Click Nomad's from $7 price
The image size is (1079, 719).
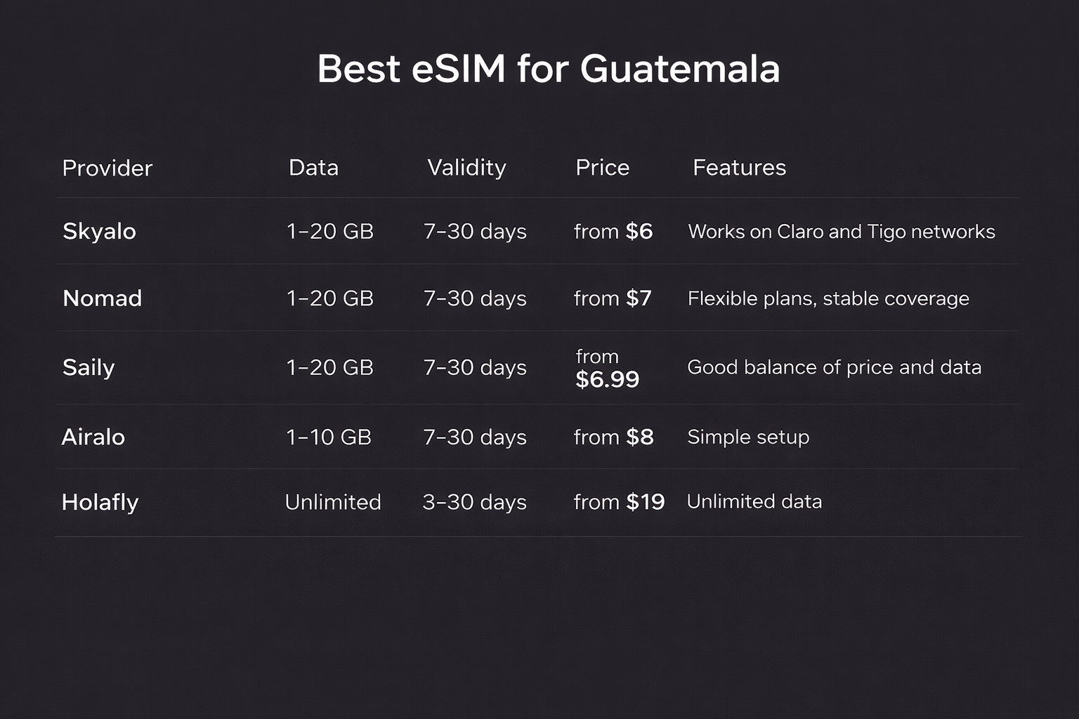pyautogui.click(x=613, y=298)
